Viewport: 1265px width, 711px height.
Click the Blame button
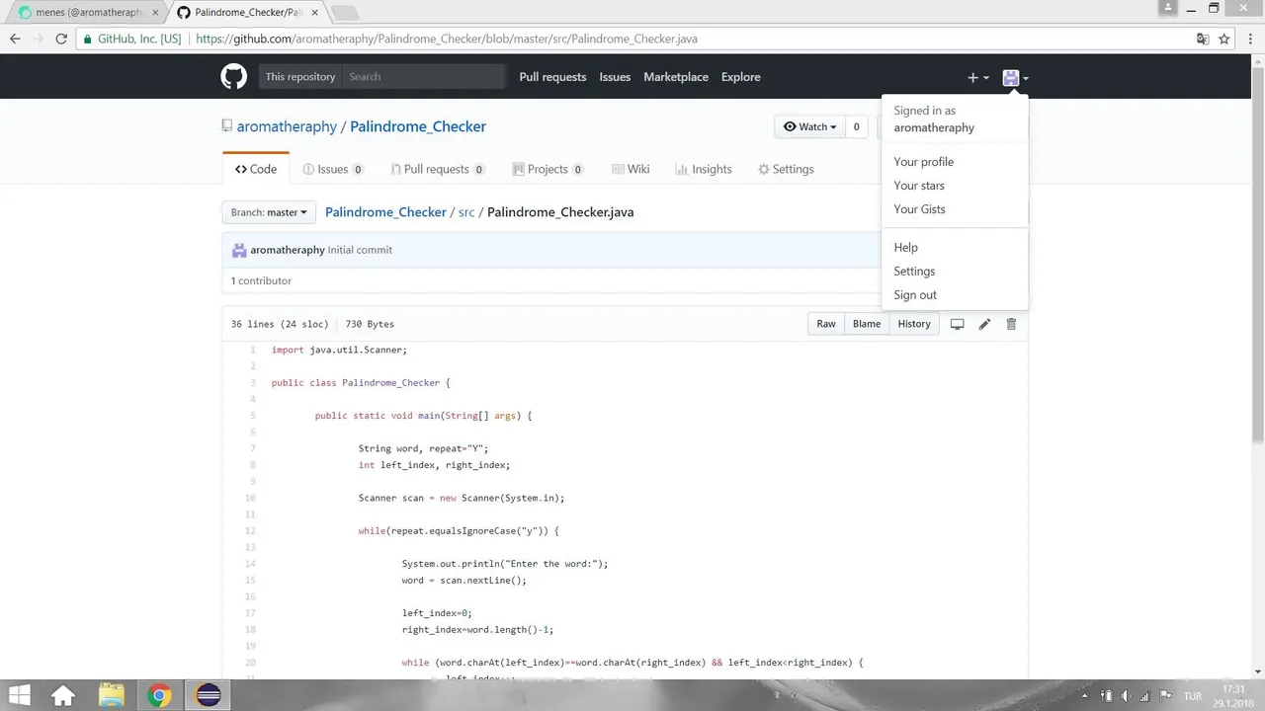pyautogui.click(x=867, y=324)
